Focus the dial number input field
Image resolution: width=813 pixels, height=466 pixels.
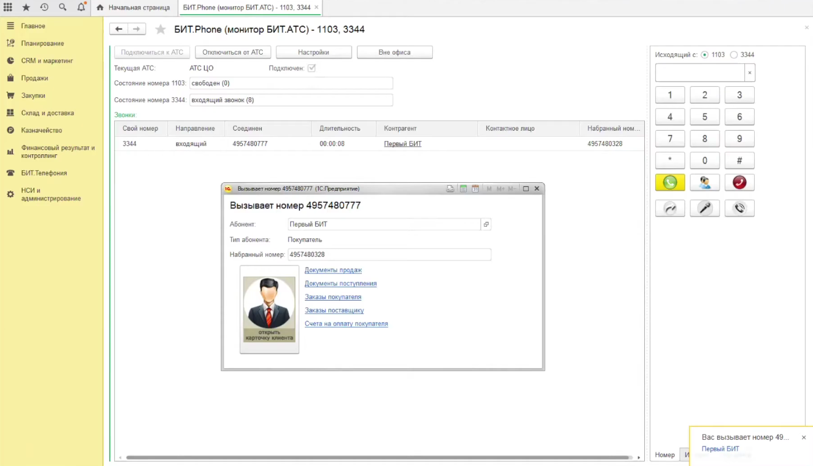pos(700,73)
